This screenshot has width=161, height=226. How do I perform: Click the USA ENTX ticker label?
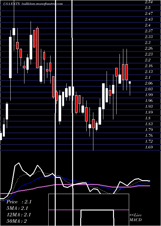click(x=12, y=4)
